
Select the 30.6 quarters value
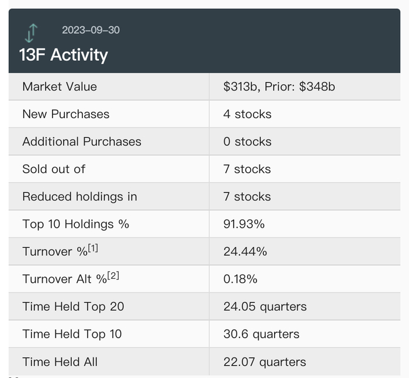pyautogui.click(x=261, y=334)
